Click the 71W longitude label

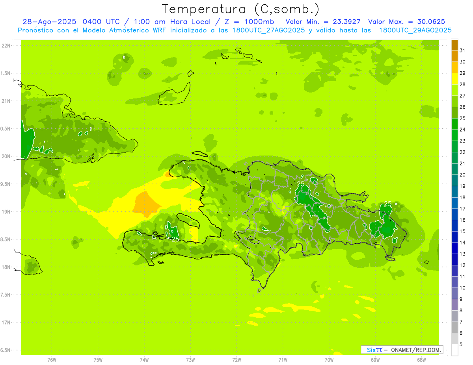283,360
